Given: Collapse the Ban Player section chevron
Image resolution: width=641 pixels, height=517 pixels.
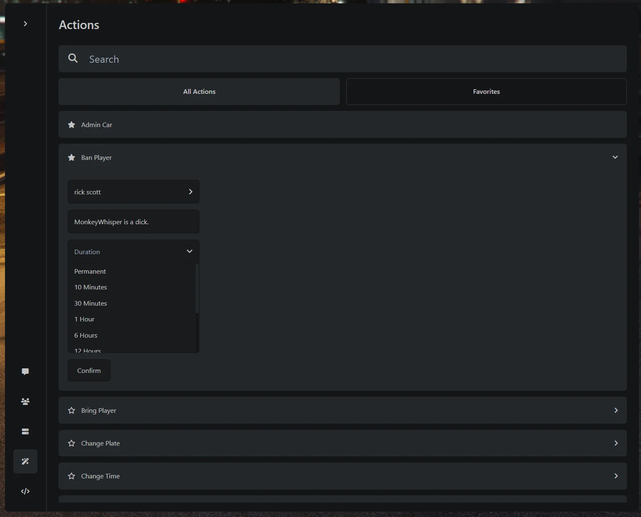Looking at the screenshot, I should pyautogui.click(x=615, y=157).
